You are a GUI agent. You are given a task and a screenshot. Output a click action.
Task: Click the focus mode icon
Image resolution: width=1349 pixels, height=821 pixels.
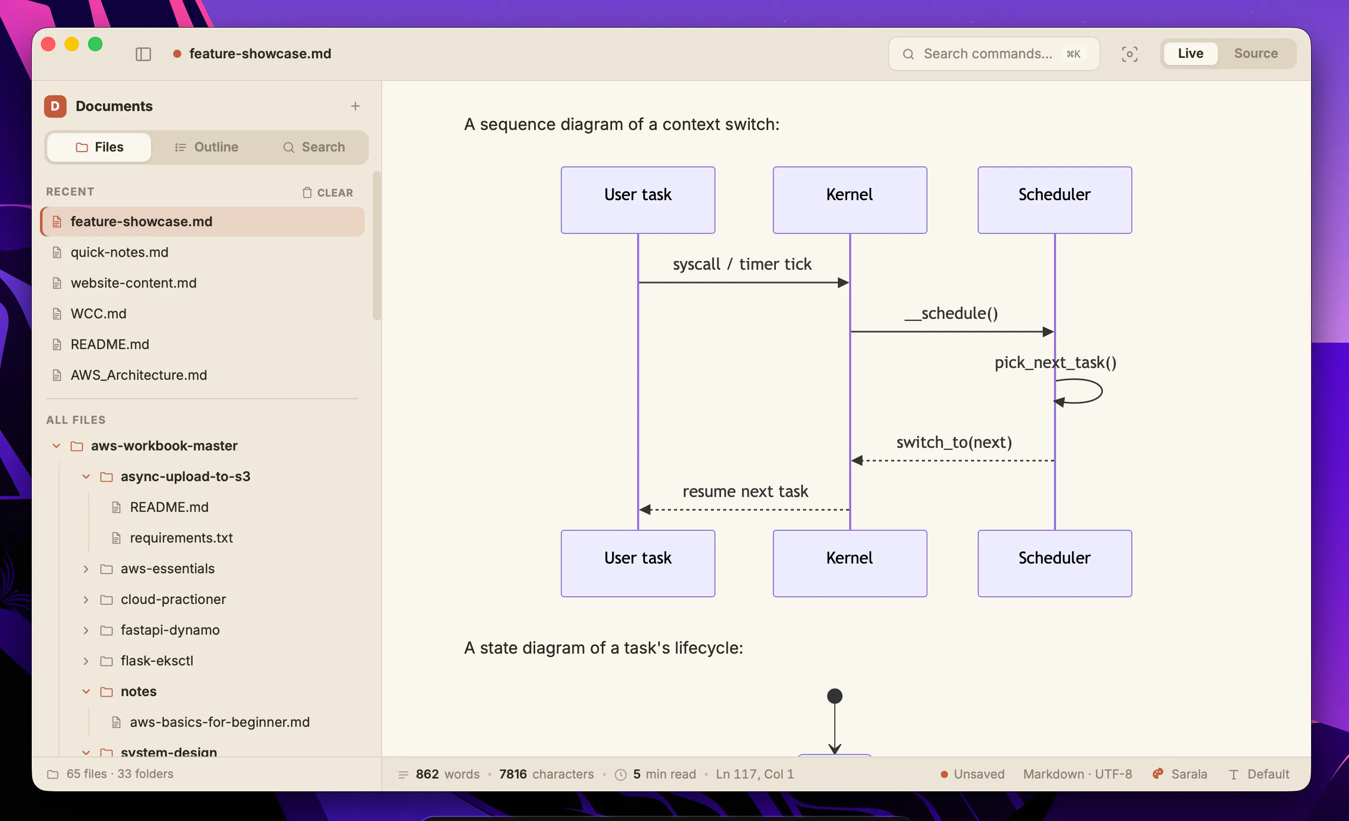(x=1129, y=54)
